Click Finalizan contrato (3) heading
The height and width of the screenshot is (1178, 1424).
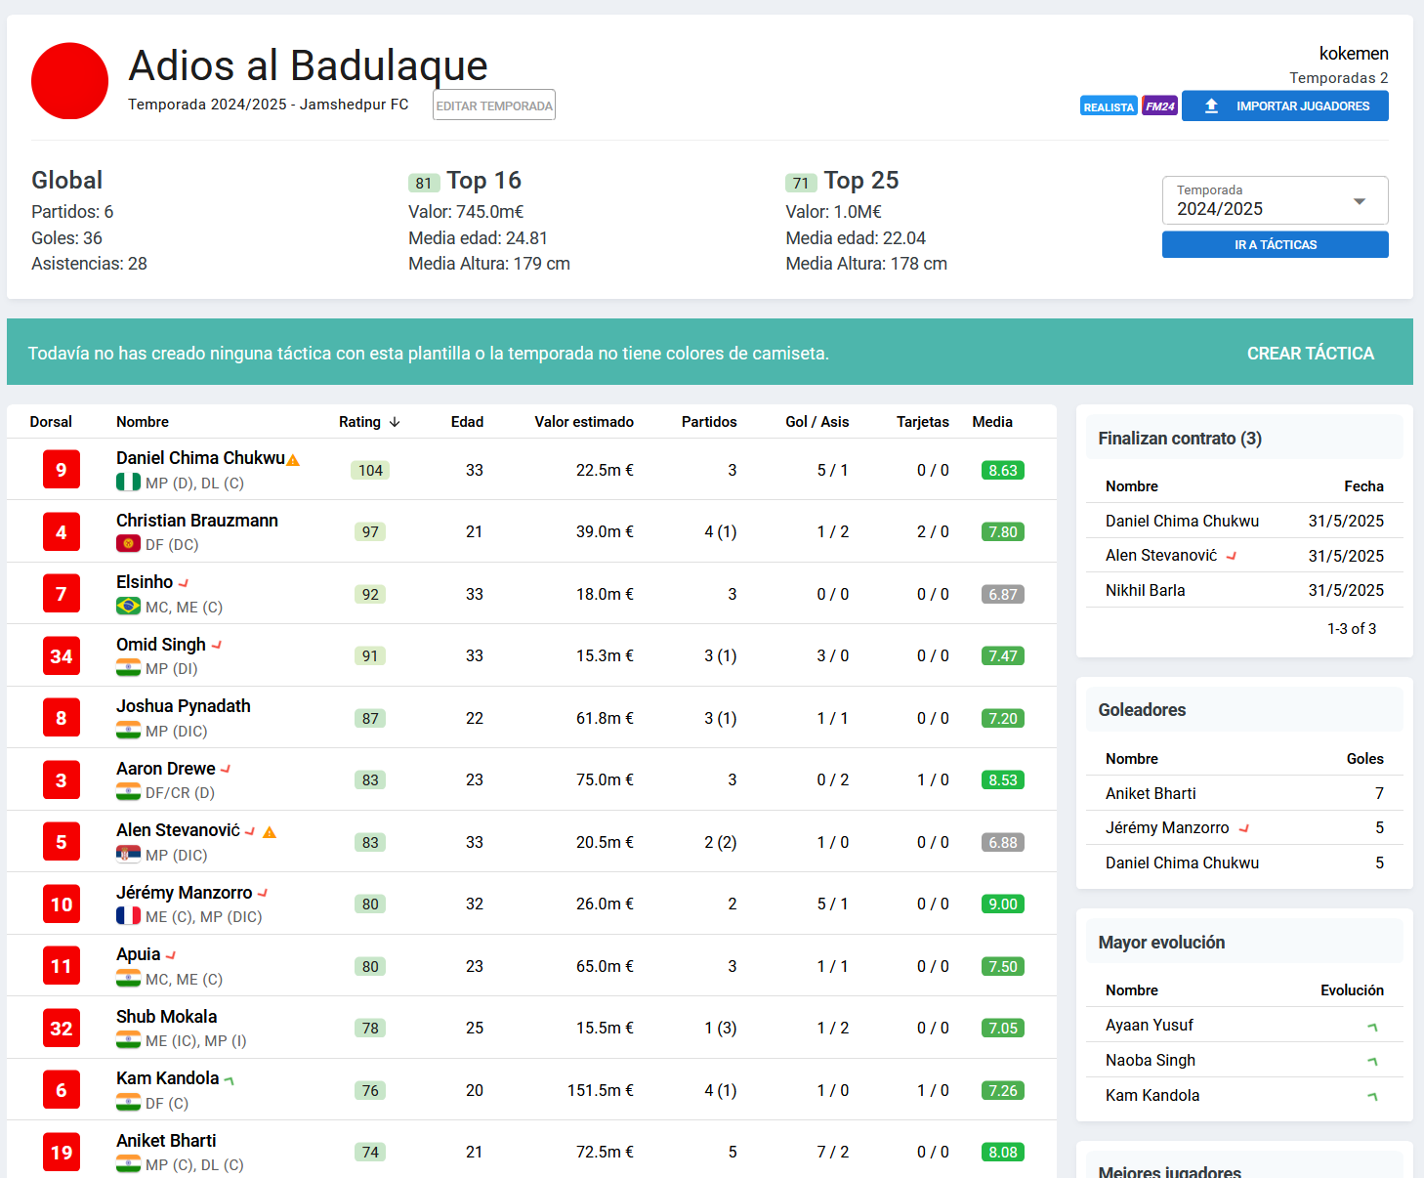(x=1180, y=439)
